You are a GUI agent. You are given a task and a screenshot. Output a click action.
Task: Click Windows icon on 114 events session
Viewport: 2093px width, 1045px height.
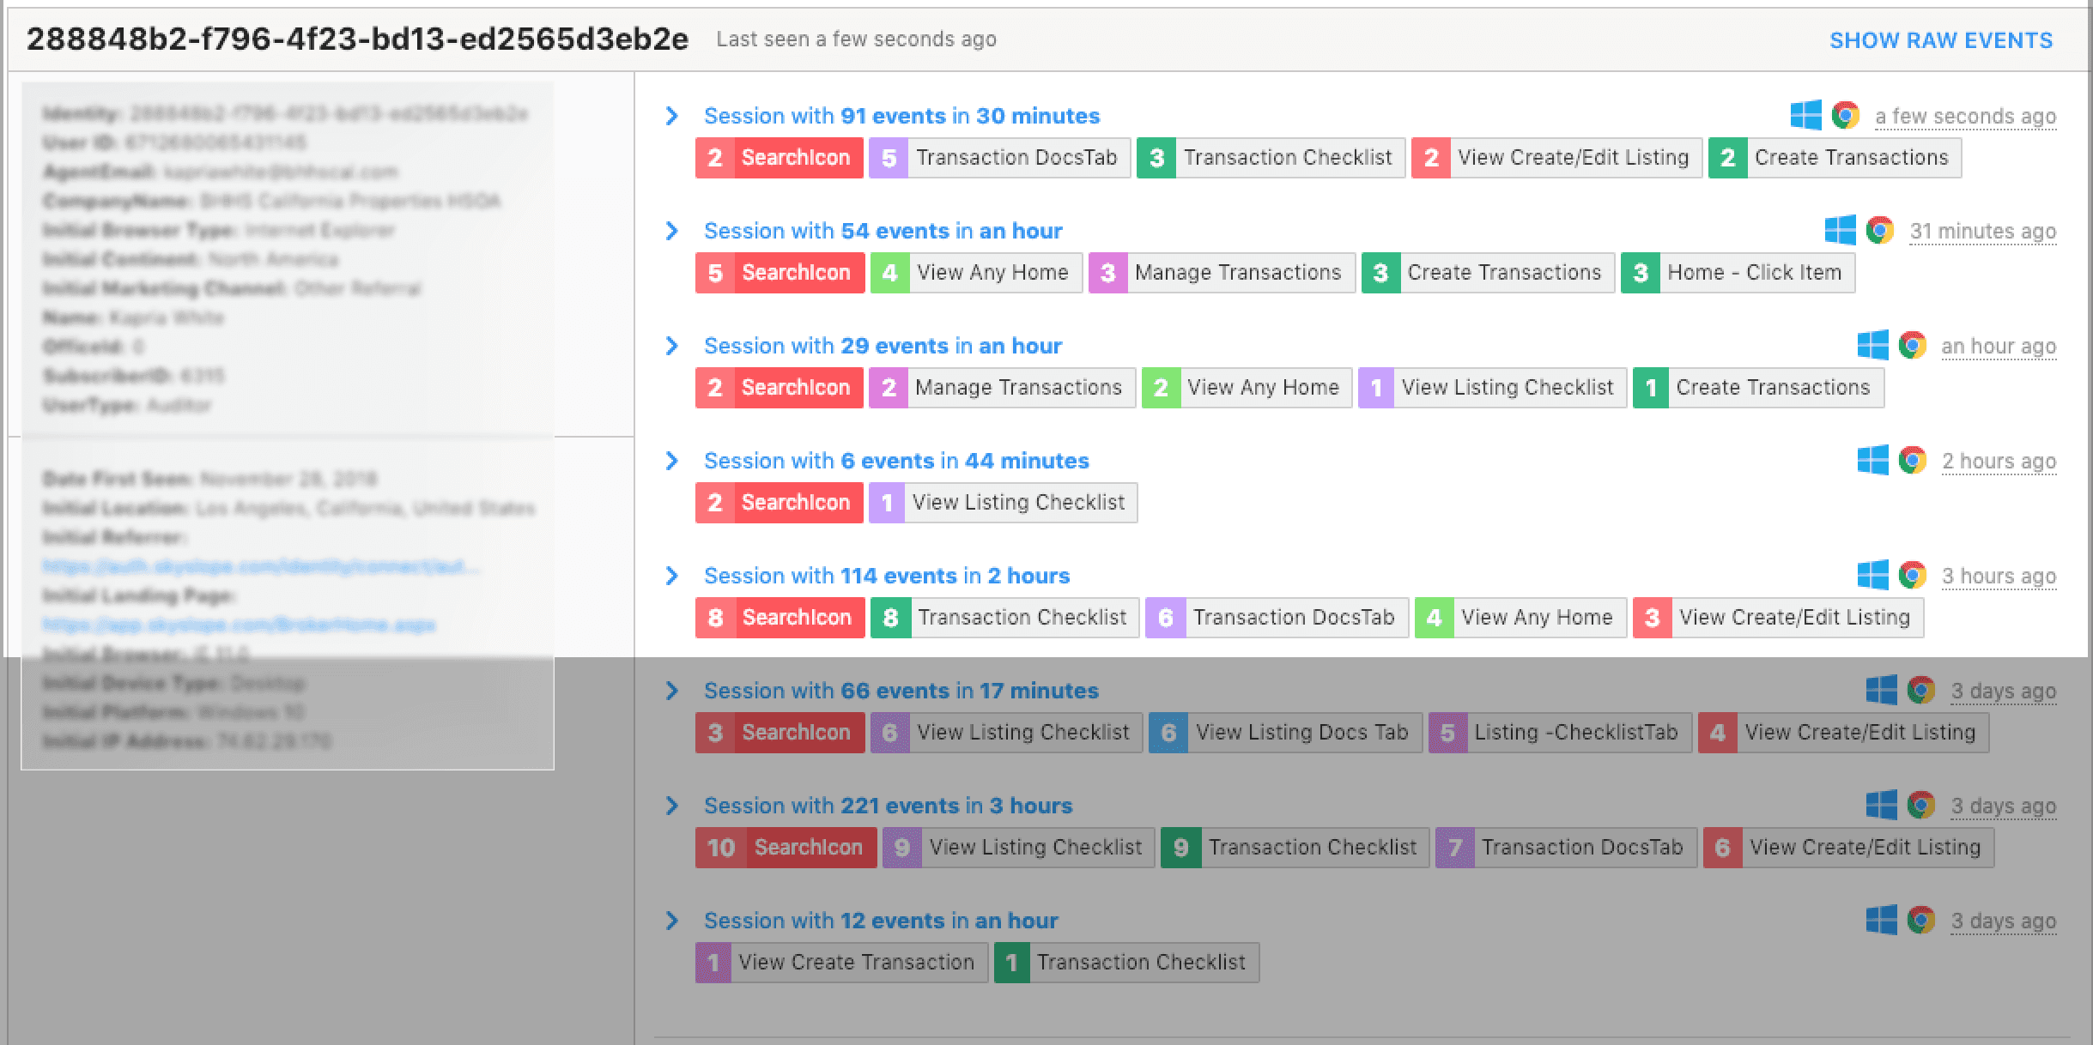pyautogui.click(x=1872, y=575)
